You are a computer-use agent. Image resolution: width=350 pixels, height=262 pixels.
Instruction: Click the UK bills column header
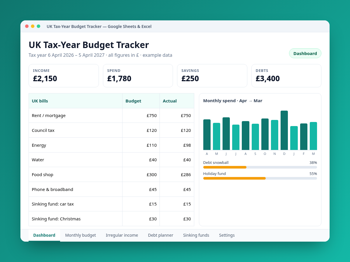(x=76, y=101)
